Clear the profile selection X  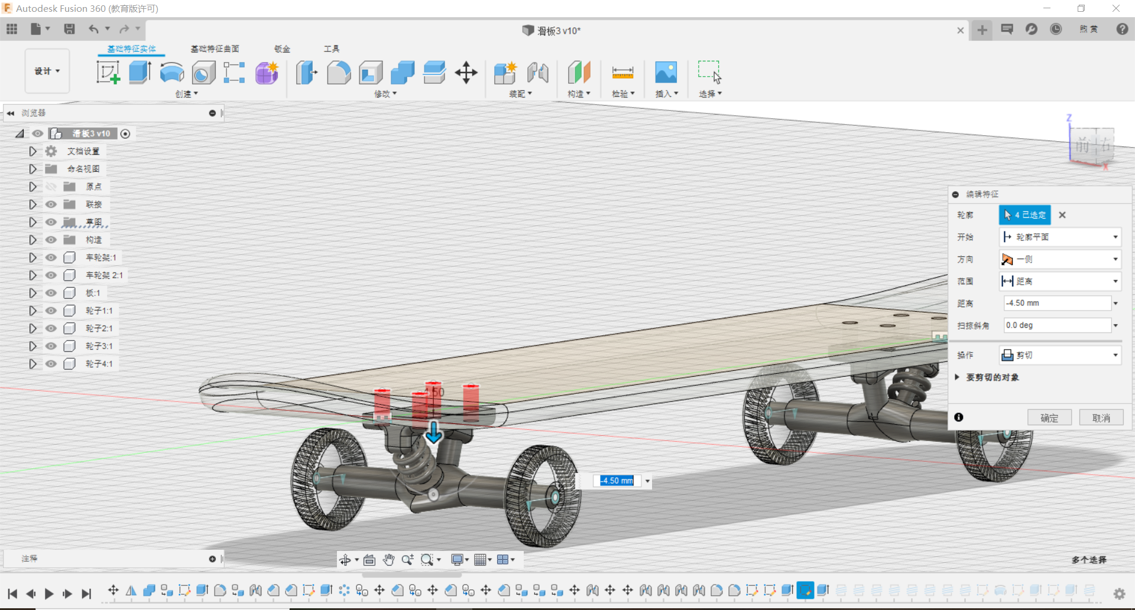1062,215
